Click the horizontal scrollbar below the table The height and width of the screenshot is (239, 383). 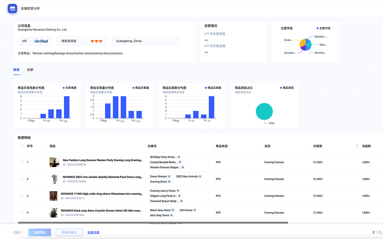(153, 223)
